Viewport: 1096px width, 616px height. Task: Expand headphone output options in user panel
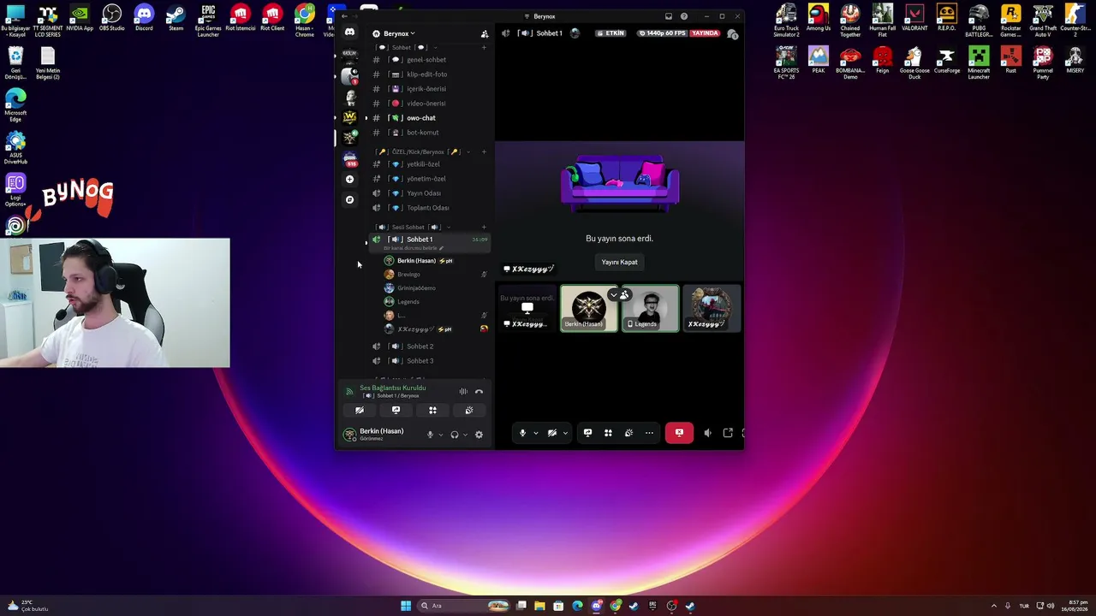(465, 435)
